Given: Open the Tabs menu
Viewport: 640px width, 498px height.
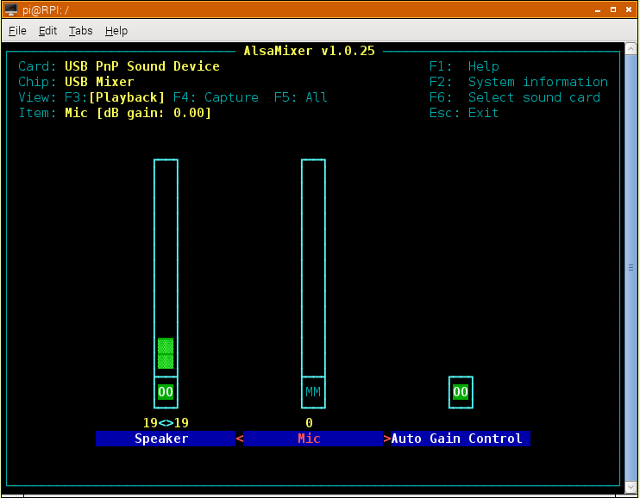Looking at the screenshot, I should pos(80,30).
